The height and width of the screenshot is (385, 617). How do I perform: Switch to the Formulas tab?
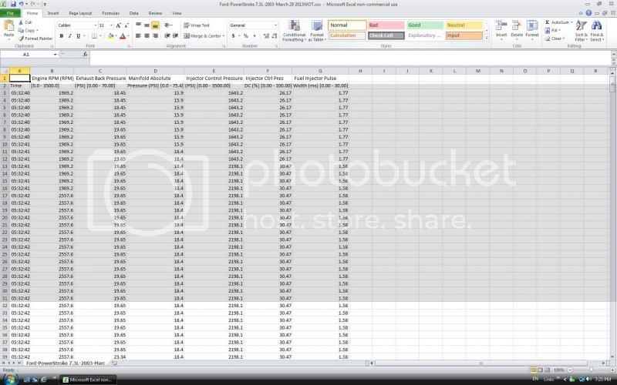pos(110,13)
